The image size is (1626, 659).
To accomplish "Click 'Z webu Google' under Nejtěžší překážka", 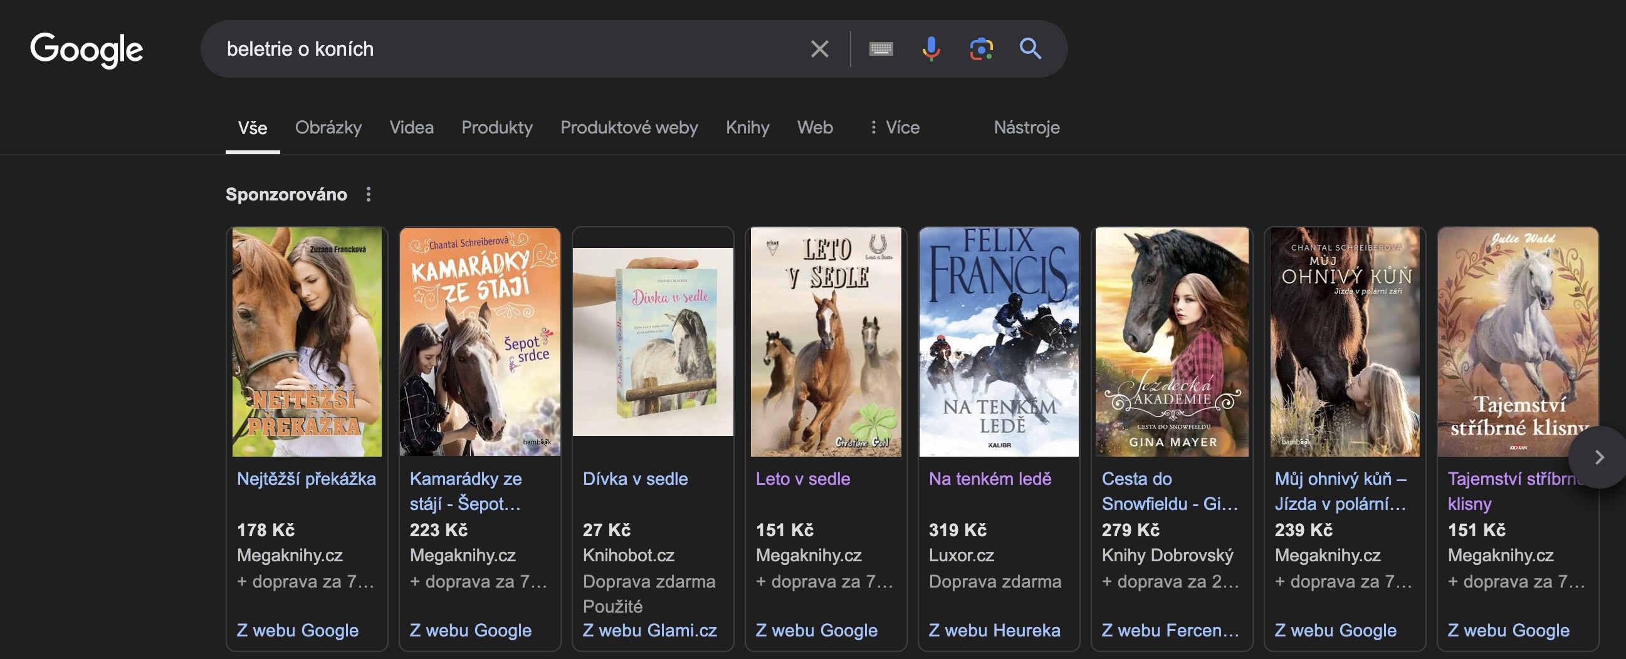I will [297, 630].
